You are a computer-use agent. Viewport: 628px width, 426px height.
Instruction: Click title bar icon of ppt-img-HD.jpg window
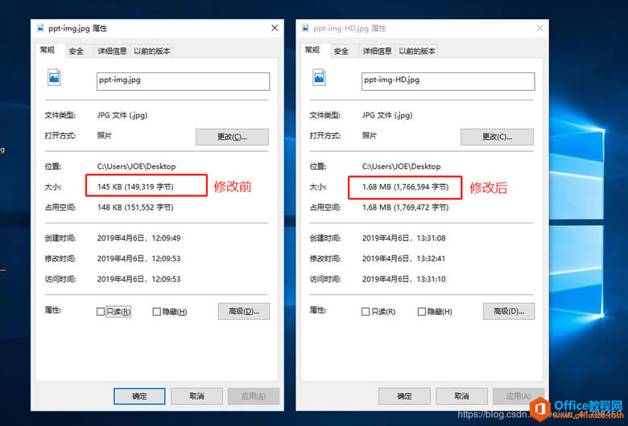(x=305, y=28)
